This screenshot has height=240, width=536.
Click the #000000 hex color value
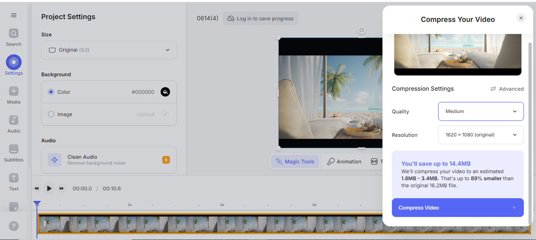pos(143,92)
